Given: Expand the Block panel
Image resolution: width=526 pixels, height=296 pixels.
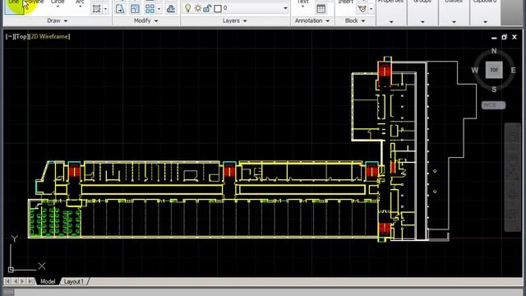Looking at the screenshot, I should click(355, 21).
